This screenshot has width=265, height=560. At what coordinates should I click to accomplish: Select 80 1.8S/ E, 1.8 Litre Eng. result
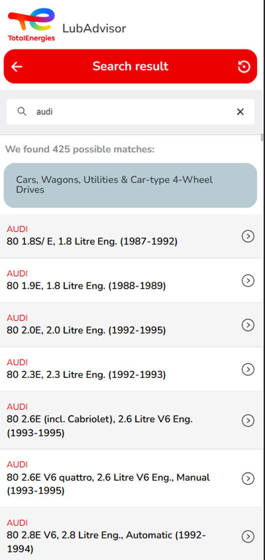[x=92, y=241]
